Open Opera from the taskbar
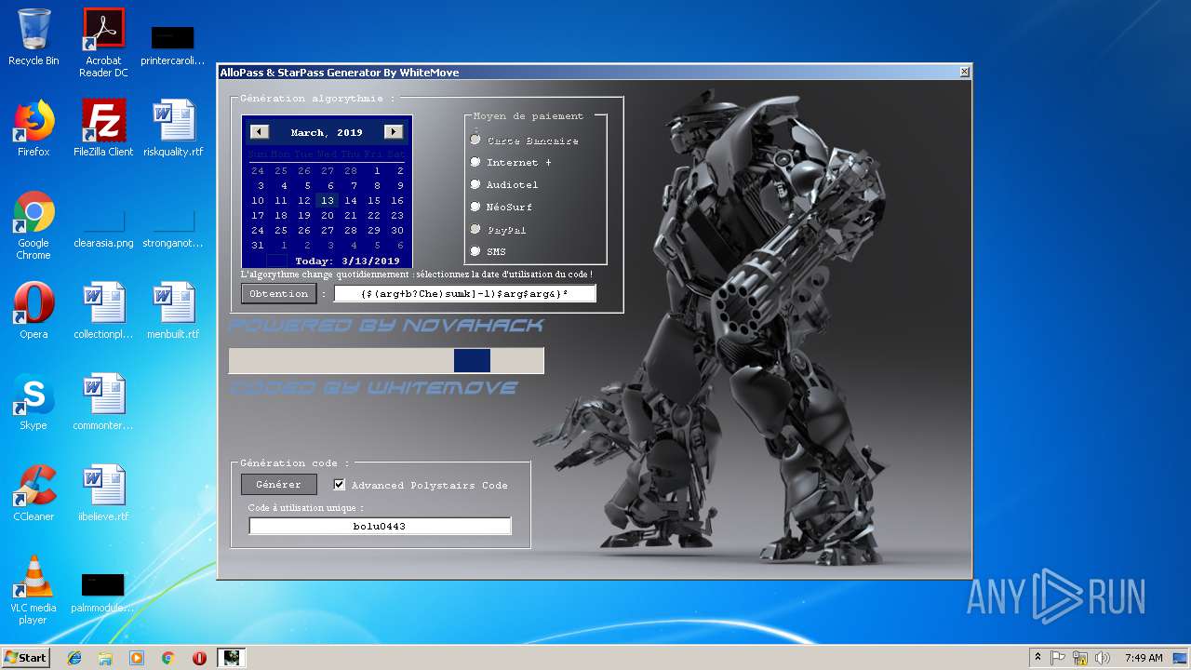1191x670 pixels. pyautogui.click(x=199, y=658)
